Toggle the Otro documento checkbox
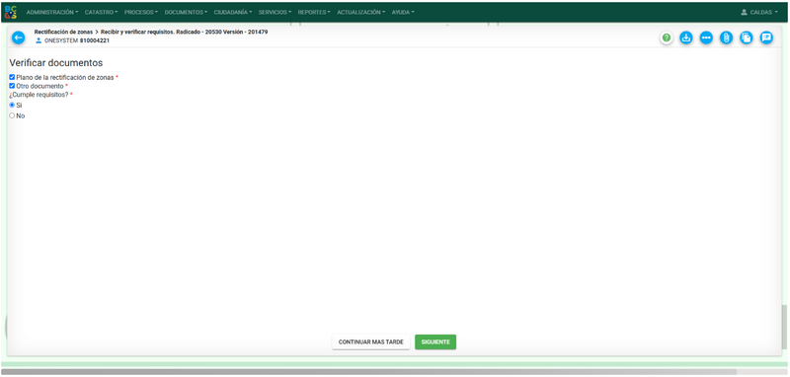The width and height of the screenshot is (790, 377). click(12, 86)
